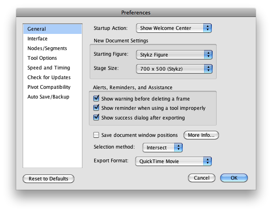
Task: Switch to Nodes/Segments preferences
Action: click(x=53, y=48)
